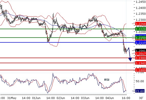Image resolution: width=146 pixels, height=100 pixels.
Task: Click the 03Jun date label
Action: coord(85,98)
